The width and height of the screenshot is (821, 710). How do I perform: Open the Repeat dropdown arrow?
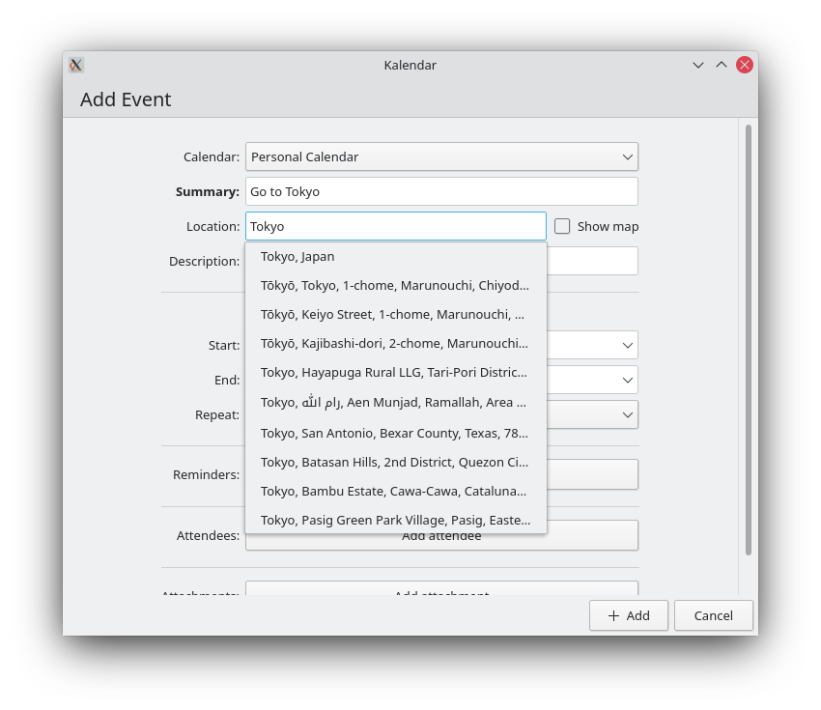(628, 414)
